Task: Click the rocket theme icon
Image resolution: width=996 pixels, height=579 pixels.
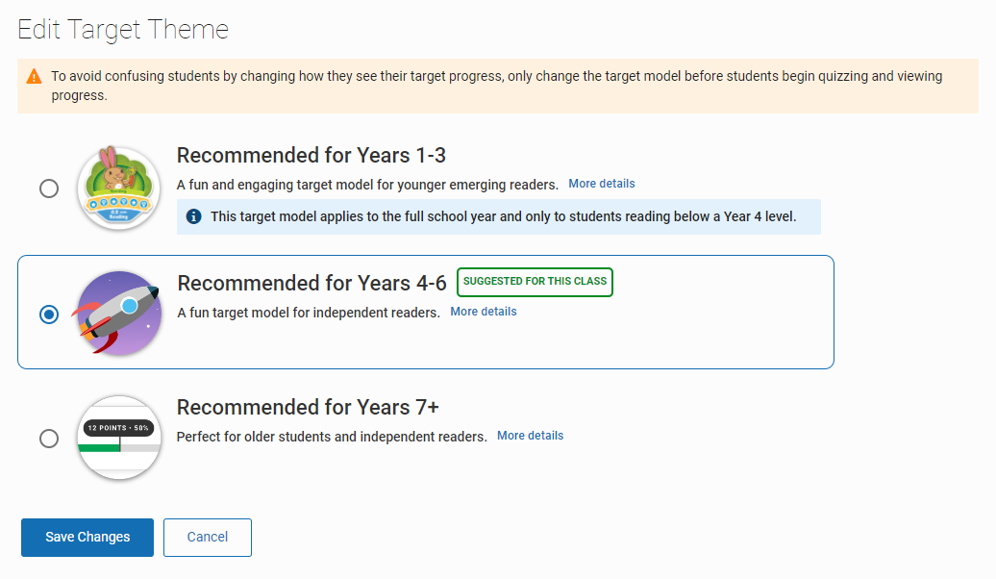Action: pyautogui.click(x=119, y=313)
